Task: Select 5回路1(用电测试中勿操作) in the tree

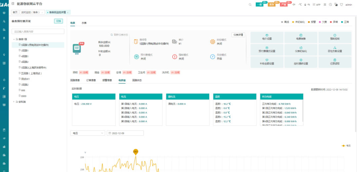Action: tap(38, 45)
